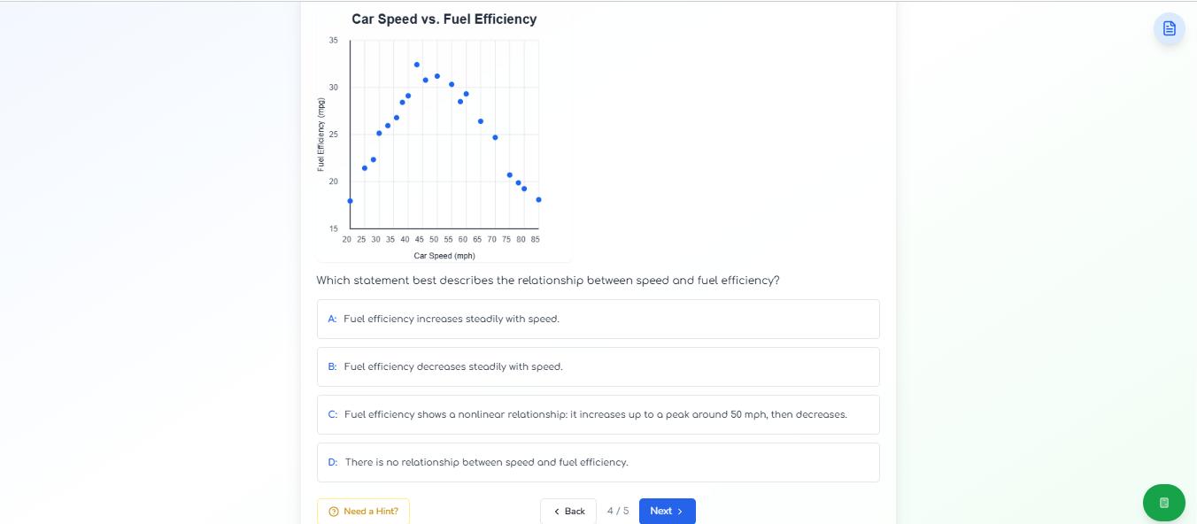Click the 4 / 5 progress indicator
1197x524 pixels.
tap(618, 512)
